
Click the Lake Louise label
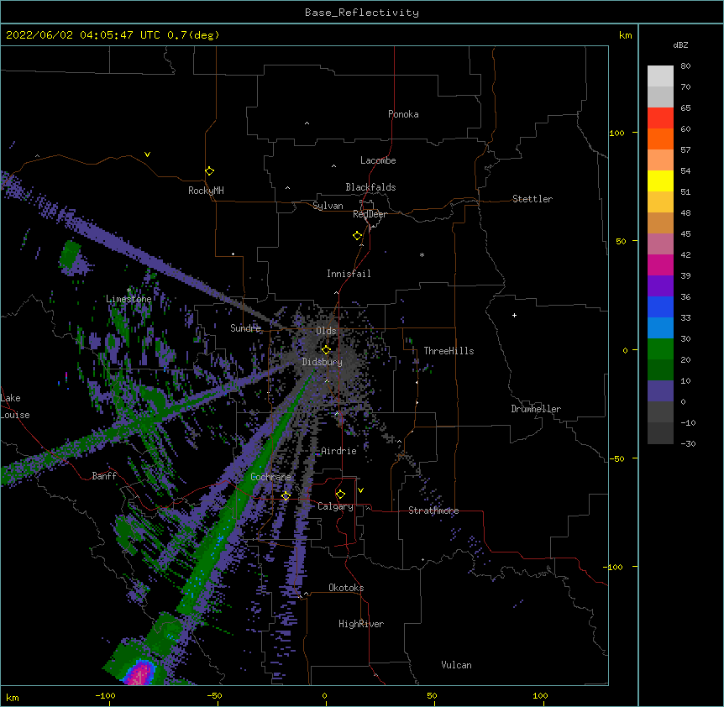pos(13,406)
